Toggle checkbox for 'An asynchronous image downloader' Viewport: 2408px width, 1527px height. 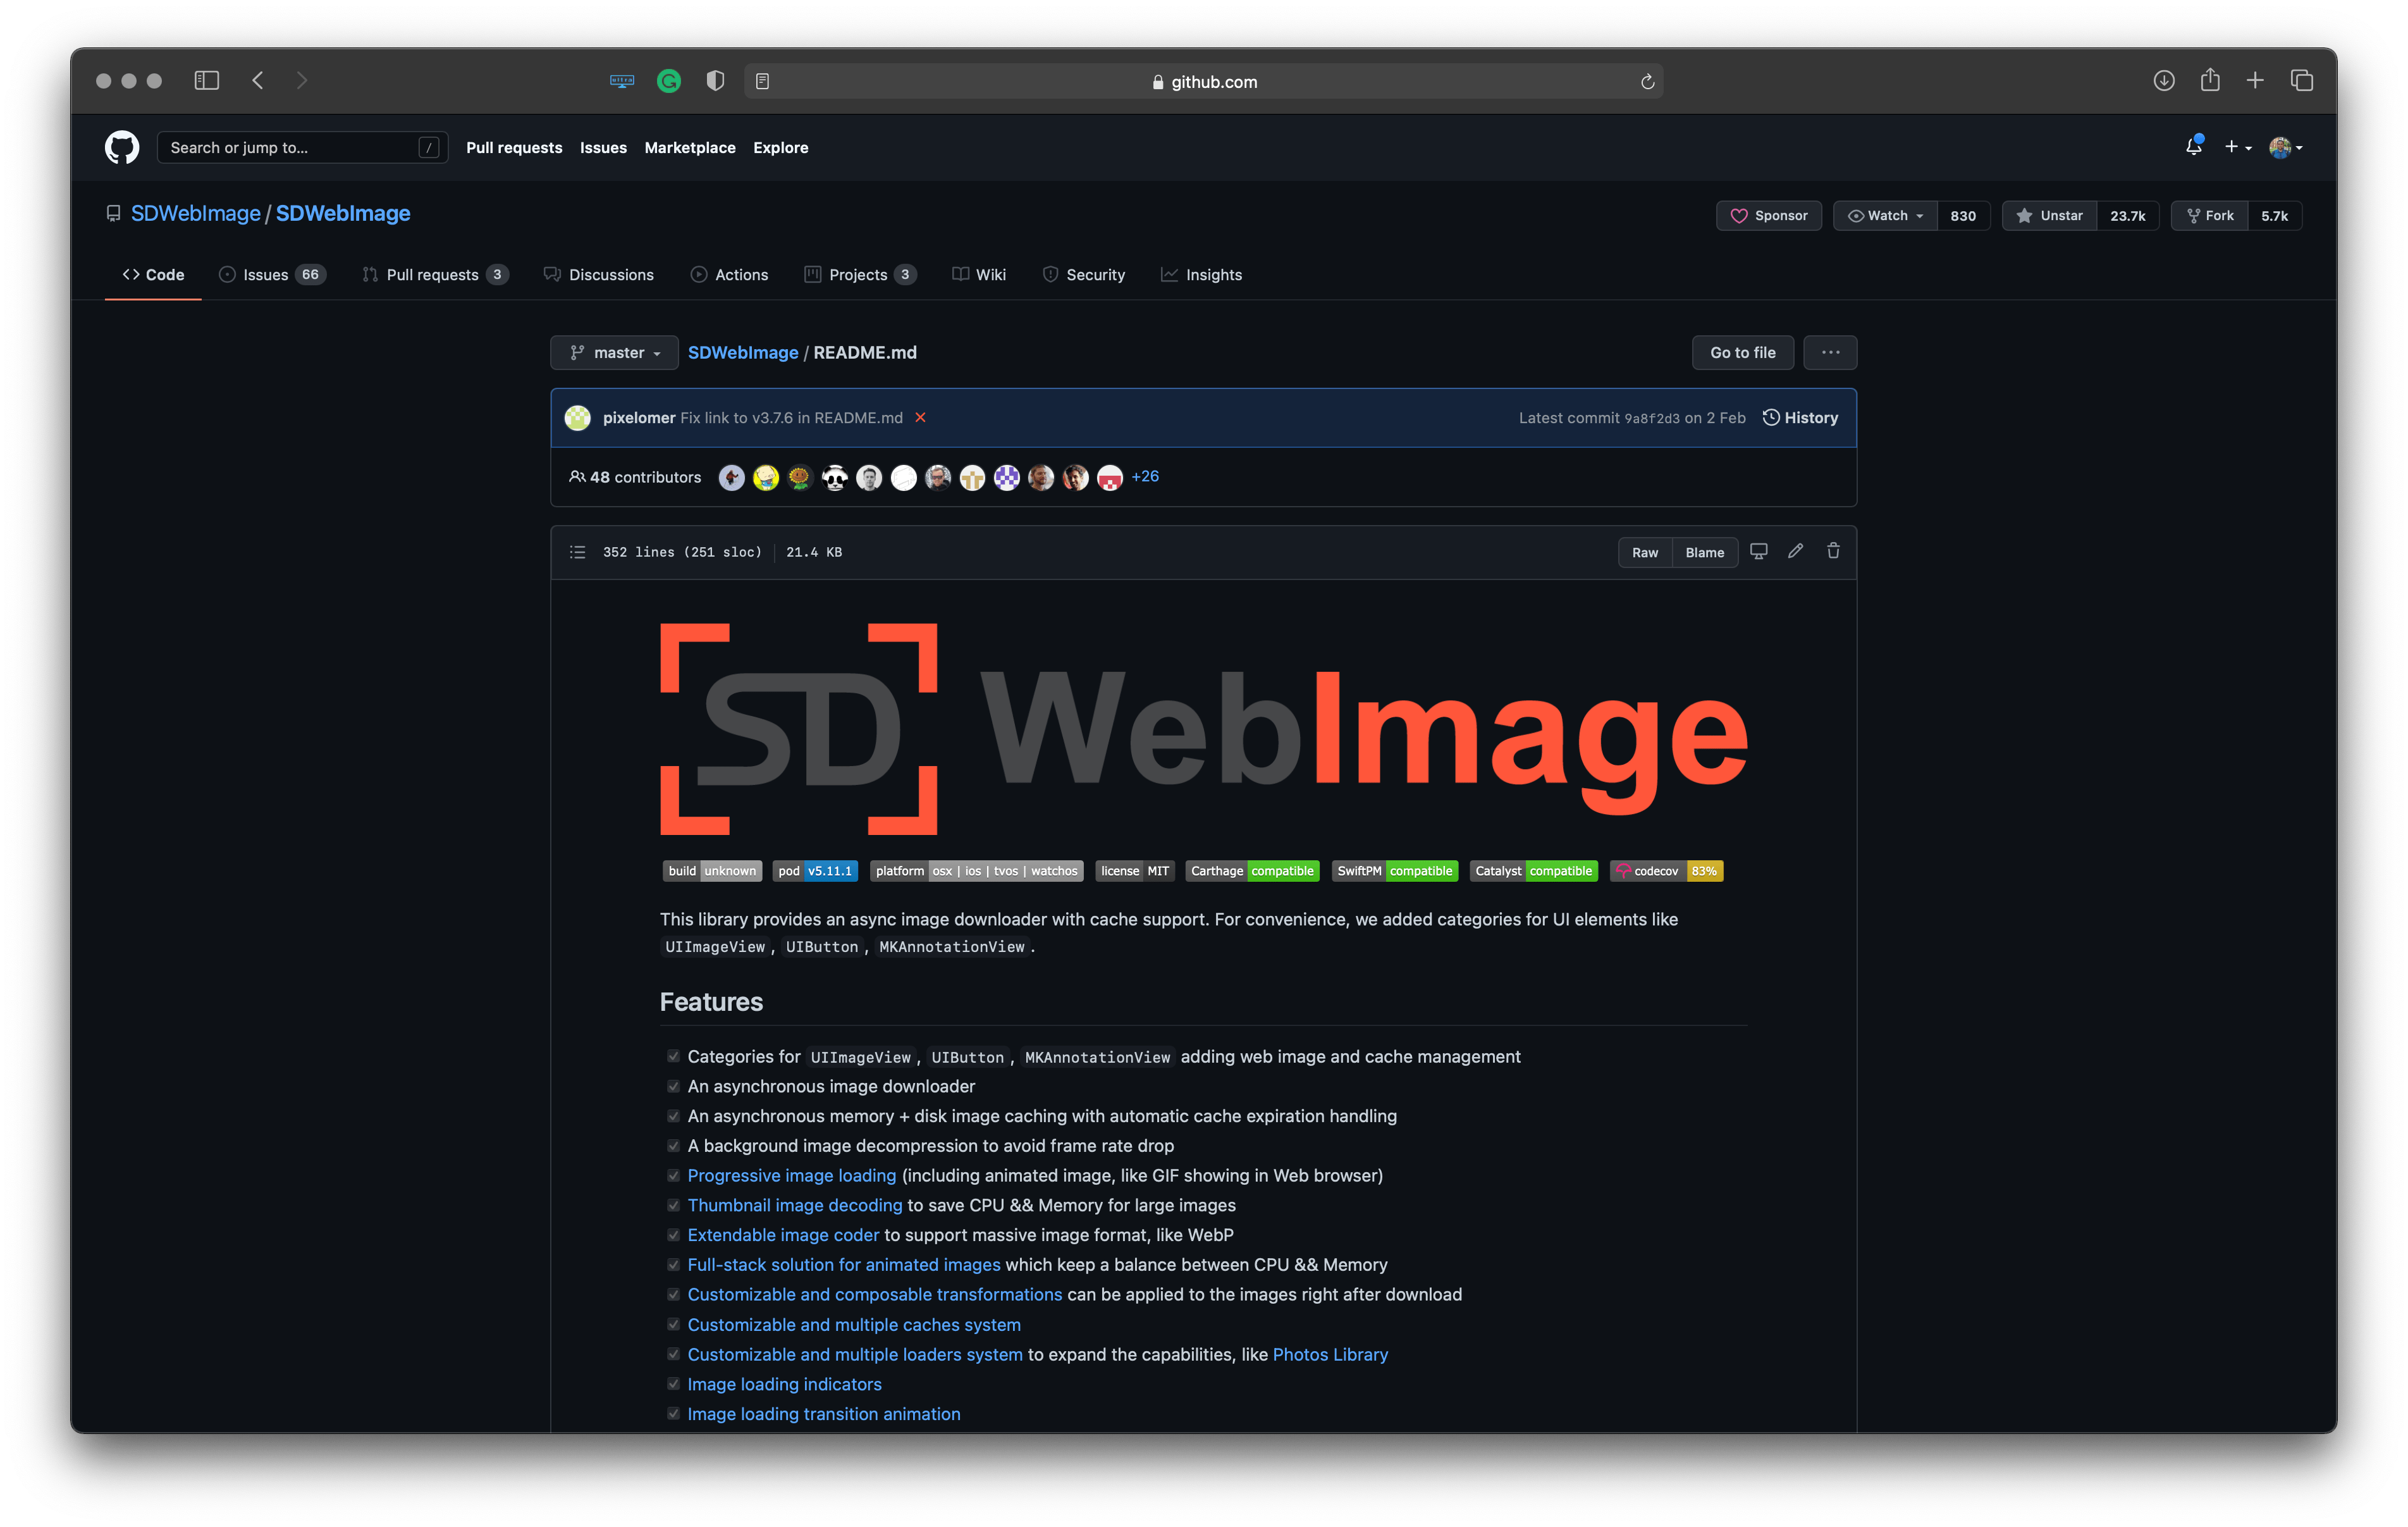[x=674, y=1085]
